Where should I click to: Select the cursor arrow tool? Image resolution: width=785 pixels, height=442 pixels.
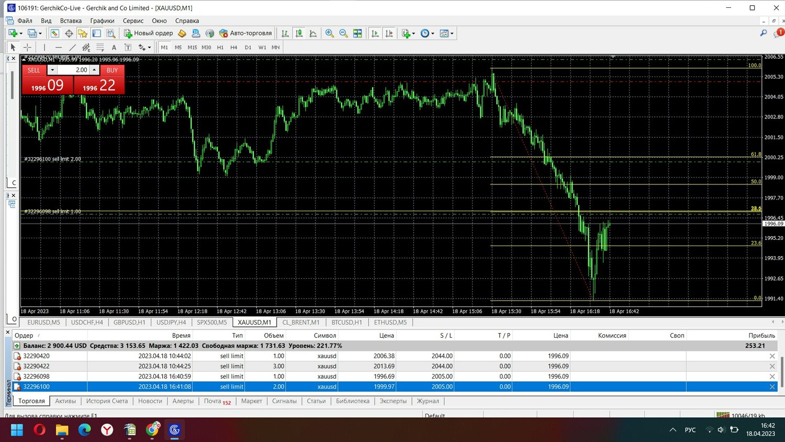(13, 47)
